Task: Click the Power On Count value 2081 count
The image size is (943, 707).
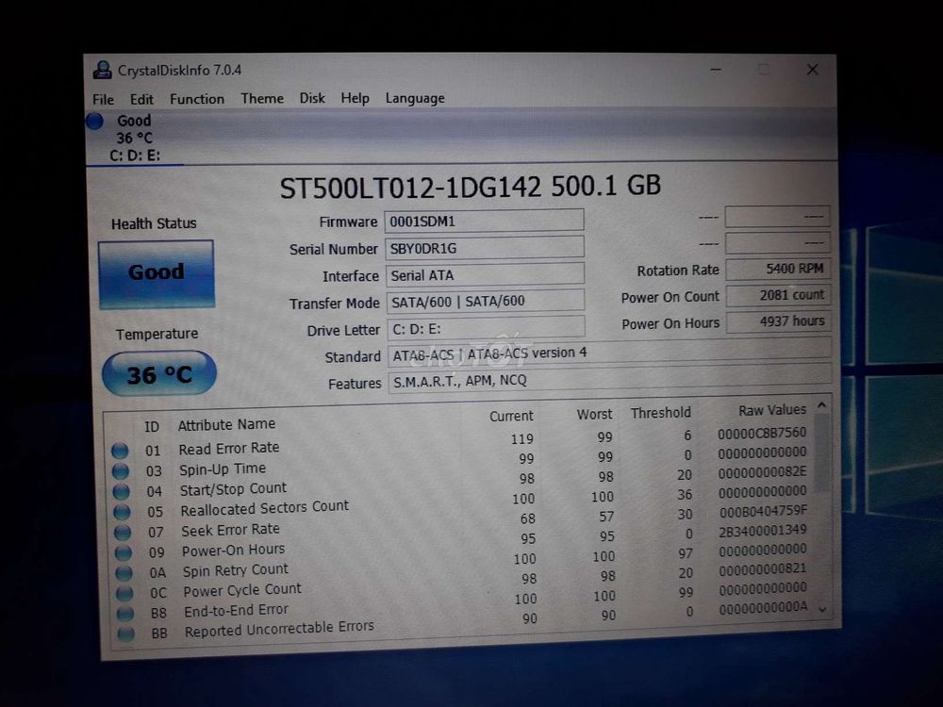Action: tap(778, 295)
